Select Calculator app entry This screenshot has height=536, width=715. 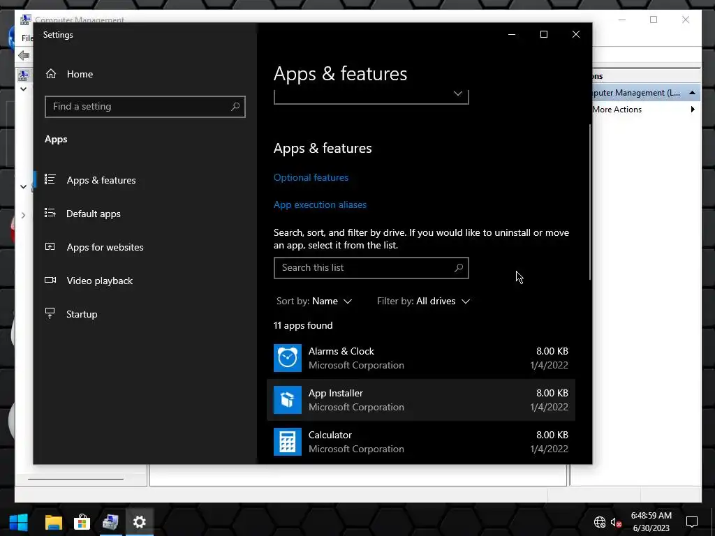click(x=421, y=442)
